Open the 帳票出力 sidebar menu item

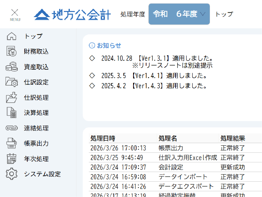pyautogui.click(x=36, y=143)
